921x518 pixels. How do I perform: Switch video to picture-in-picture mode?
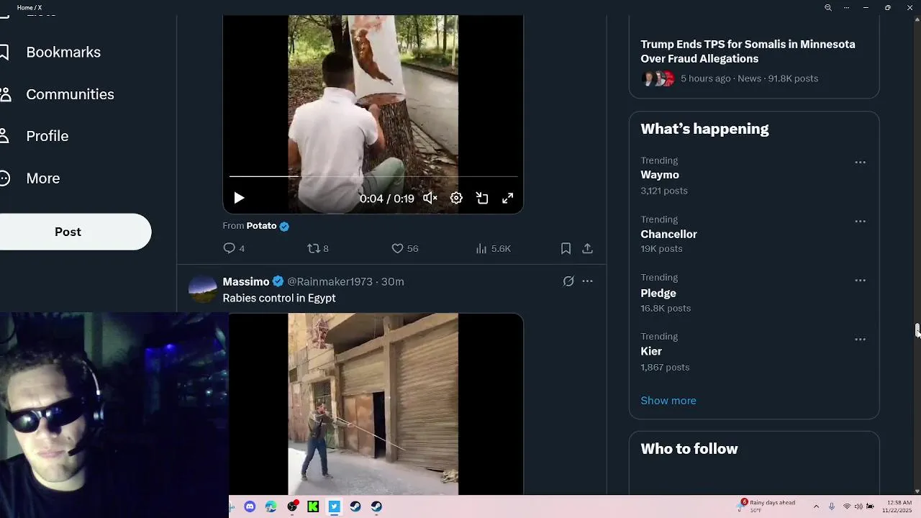click(482, 198)
